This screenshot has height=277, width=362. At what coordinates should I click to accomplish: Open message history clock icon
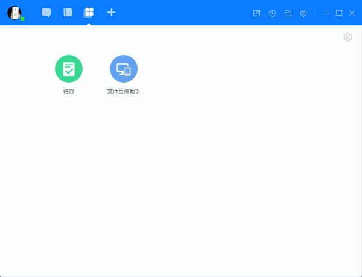273,13
